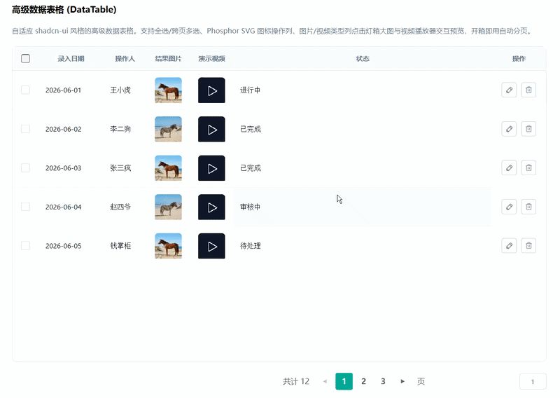
Task: Click 已完成 status in 张三疯 row
Action: pyautogui.click(x=251, y=168)
